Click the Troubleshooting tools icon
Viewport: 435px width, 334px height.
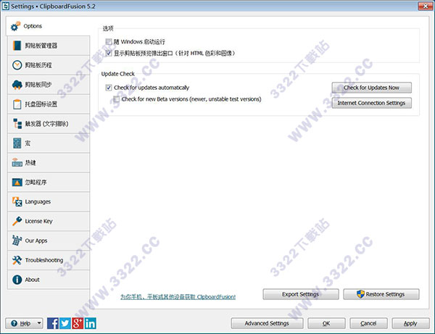click(x=17, y=260)
